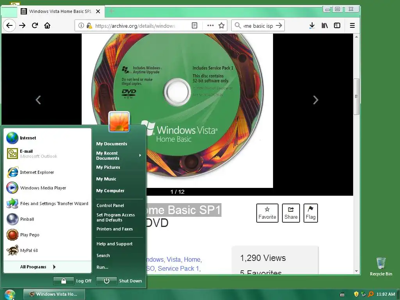Click the Log Off button
400x300 pixels.
73,281
